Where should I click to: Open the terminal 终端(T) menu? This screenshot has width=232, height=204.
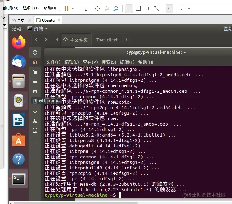pos(127,62)
